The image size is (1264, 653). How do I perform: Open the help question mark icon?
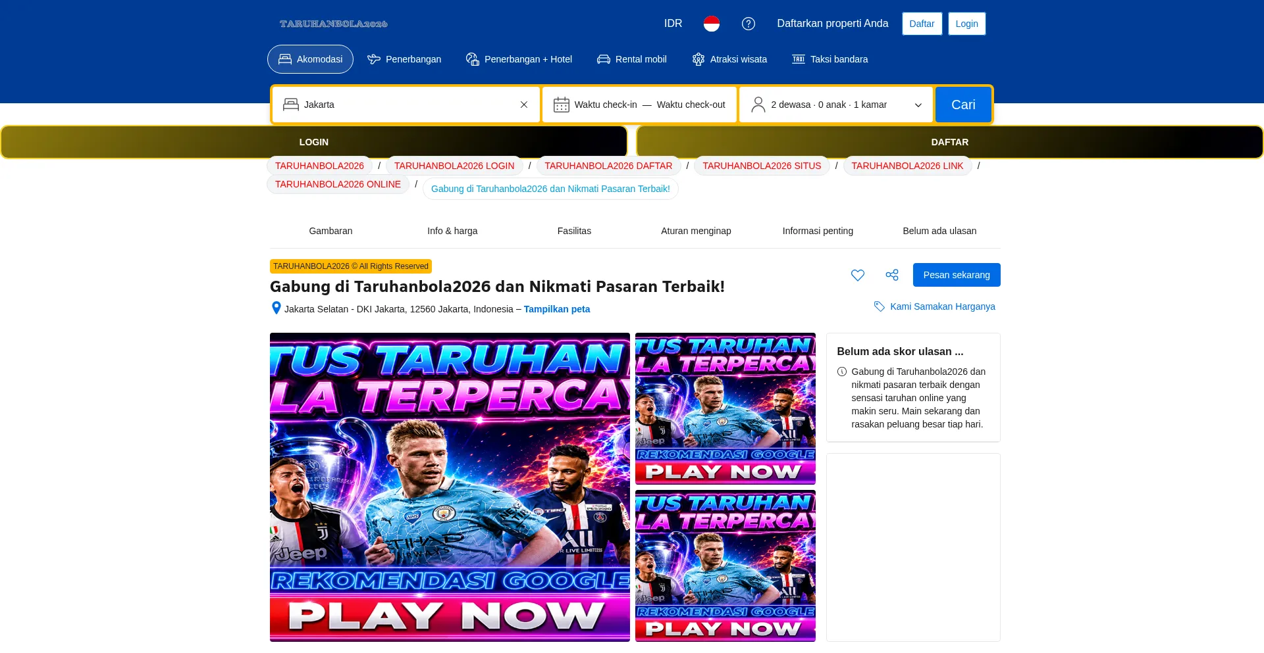749,24
